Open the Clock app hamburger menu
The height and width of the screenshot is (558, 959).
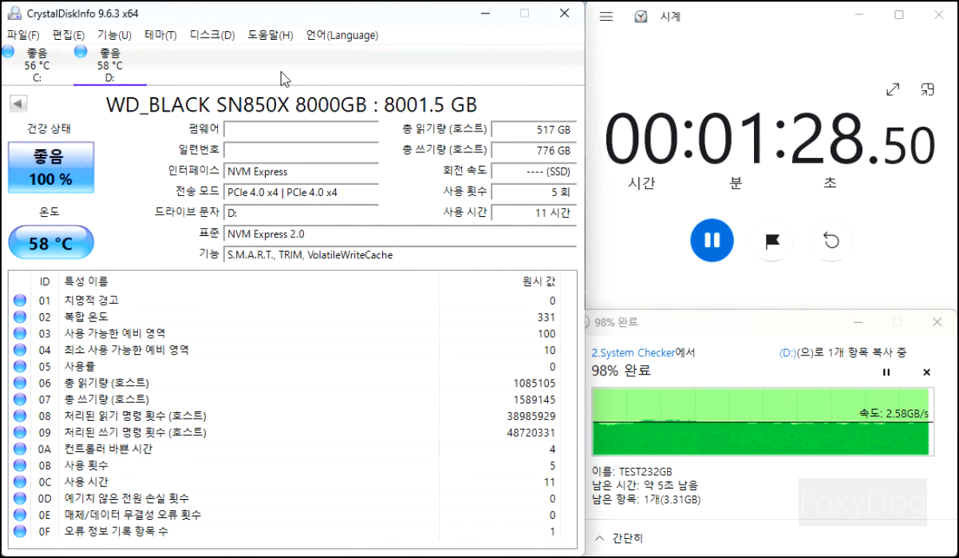tap(606, 16)
